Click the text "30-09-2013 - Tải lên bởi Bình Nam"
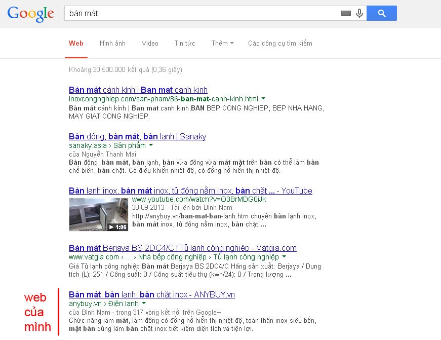This screenshot has height=340, width=441. pyautogui.click(x=182, y=208)
